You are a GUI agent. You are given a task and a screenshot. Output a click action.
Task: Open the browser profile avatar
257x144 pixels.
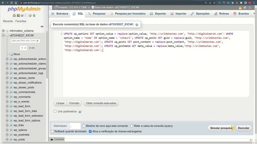coord(250,3)
